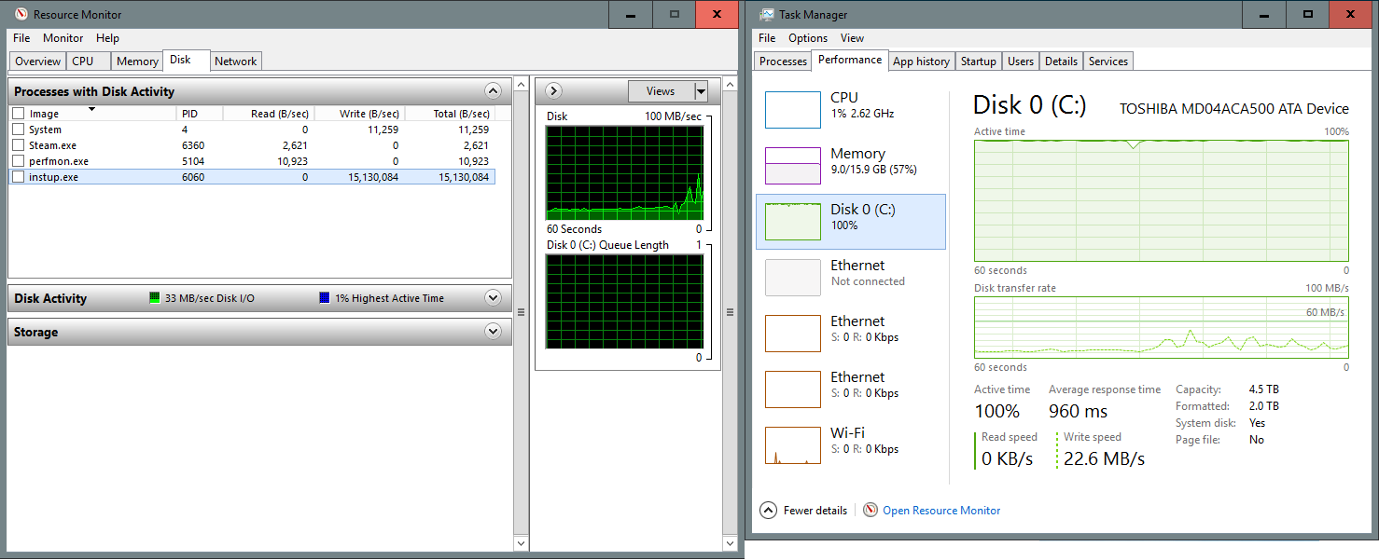Image resolution: width=1379 pixels, height=560 pixels.
Task: Check the instup.exe process checkbox
Action: [18, 177]
